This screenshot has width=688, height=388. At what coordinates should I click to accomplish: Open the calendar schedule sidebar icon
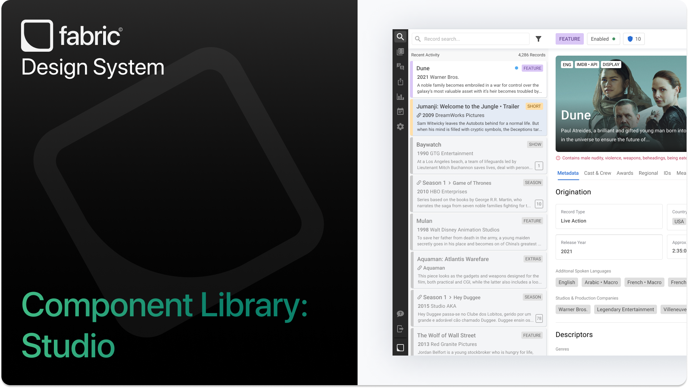[x=400, y=112]
